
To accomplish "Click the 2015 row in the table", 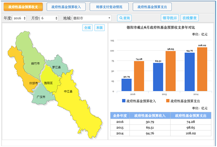I will point(161,128).
